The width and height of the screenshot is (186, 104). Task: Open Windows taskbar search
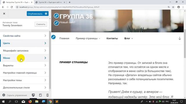(10, 101)
